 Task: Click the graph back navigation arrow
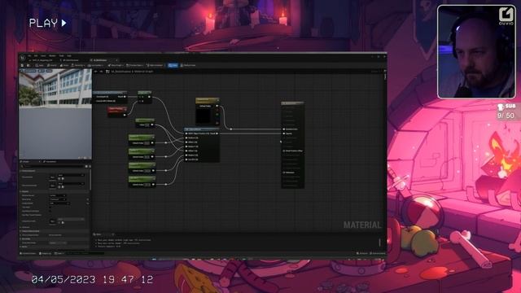96,72
